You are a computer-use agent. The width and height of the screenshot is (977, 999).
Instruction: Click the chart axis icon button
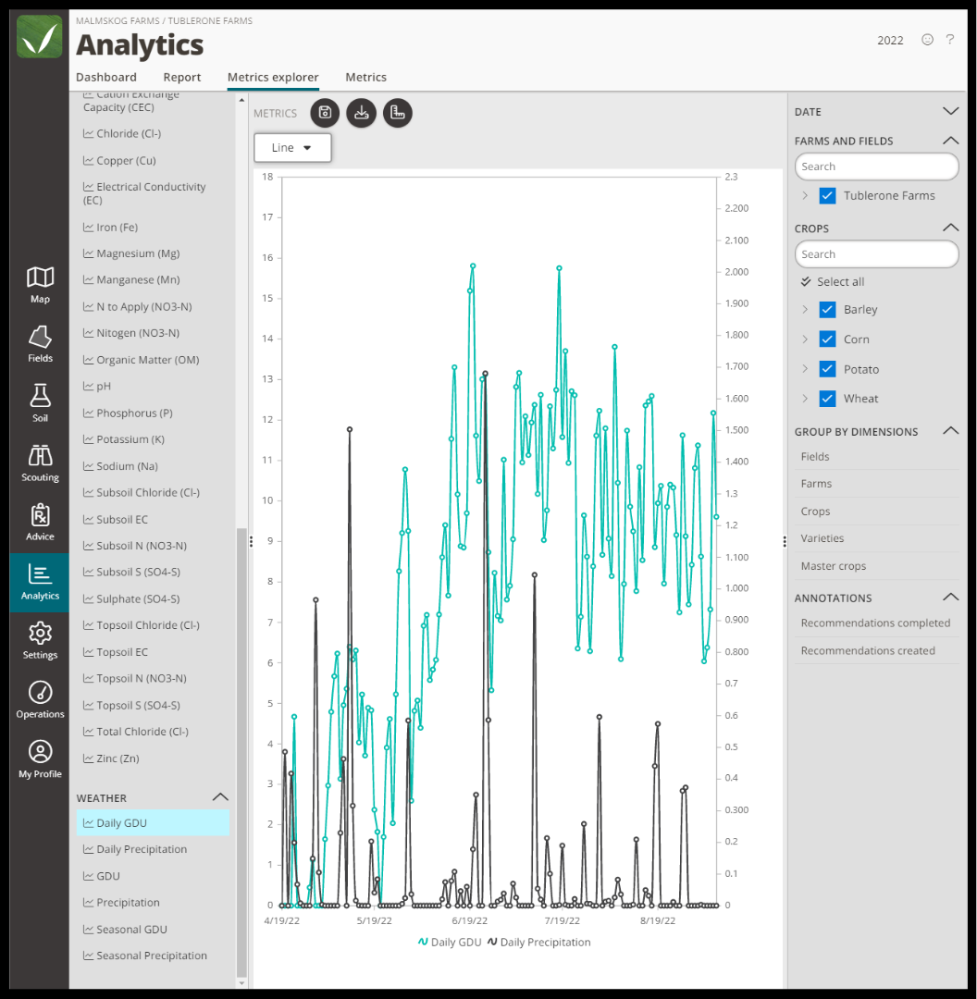point(398,113)
